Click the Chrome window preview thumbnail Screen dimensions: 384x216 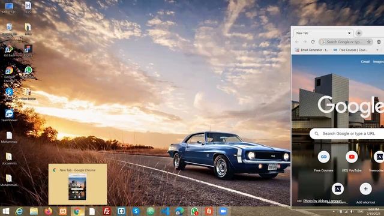click(x=77, y=187)
